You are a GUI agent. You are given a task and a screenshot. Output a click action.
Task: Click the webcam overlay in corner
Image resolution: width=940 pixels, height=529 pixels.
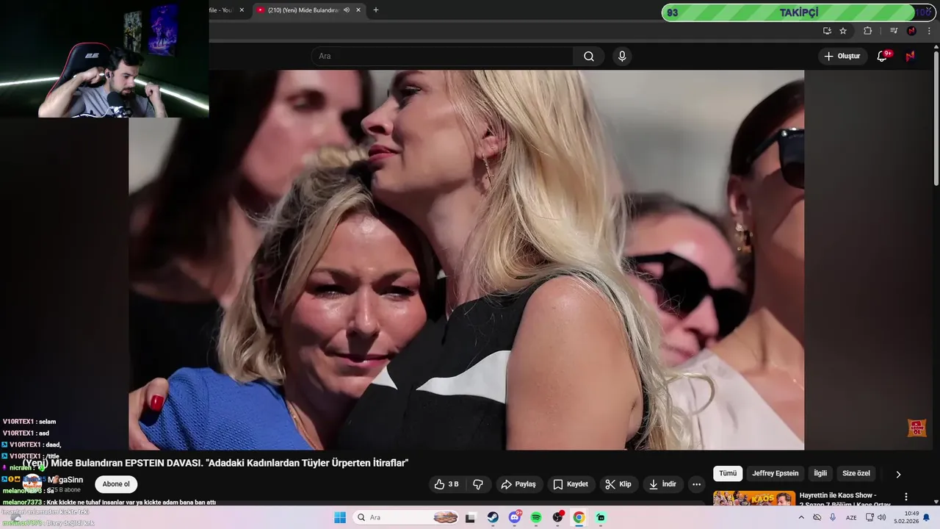pos(104,59)
